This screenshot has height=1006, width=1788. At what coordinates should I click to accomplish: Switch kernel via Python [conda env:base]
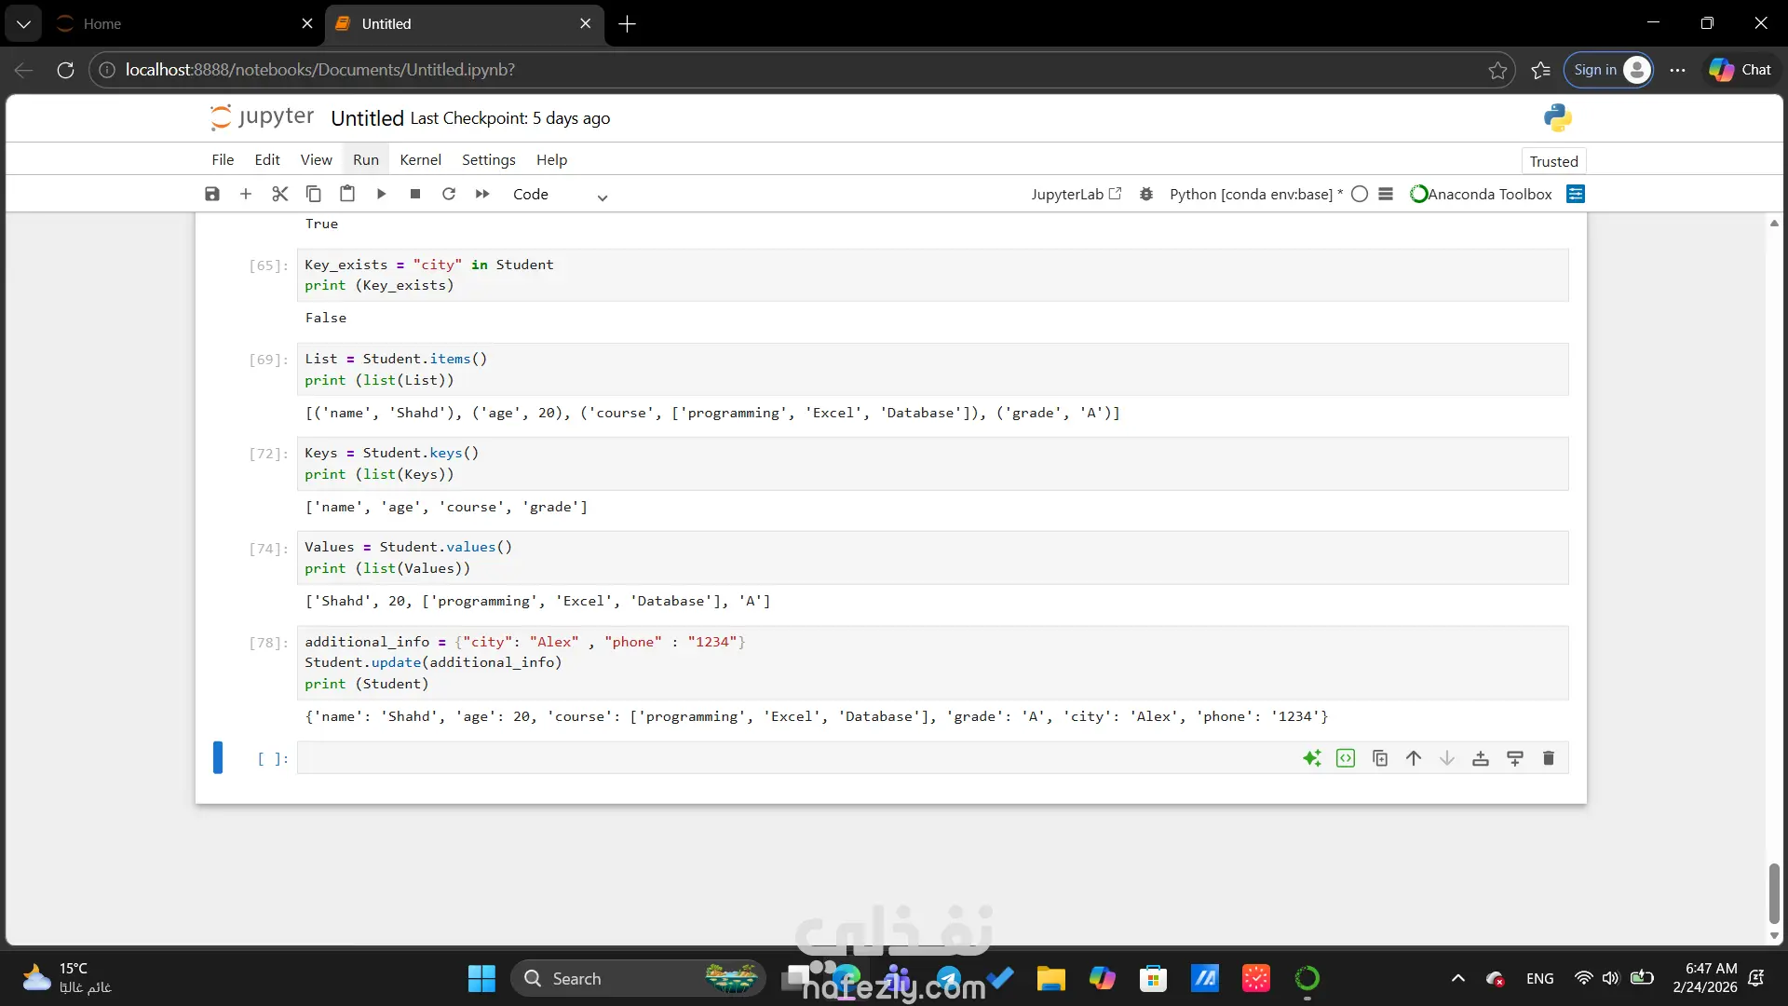coord(1255,194)
